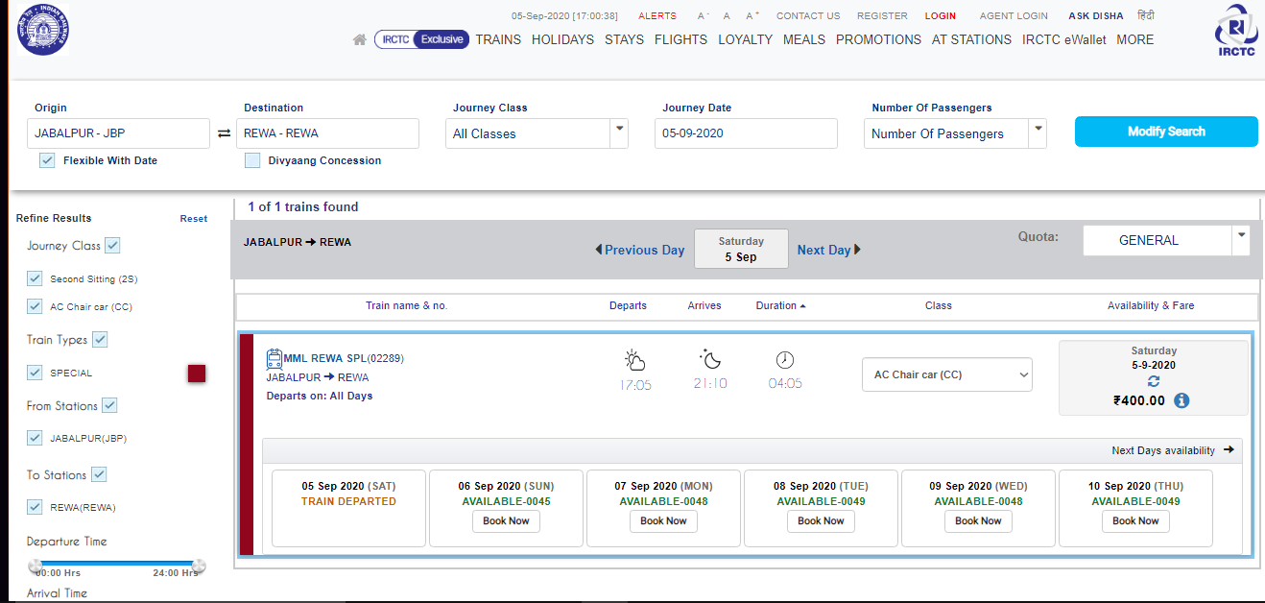The width and height of the screenshot is (1265, 603).
Task: Click the moon arrival icon above 21:10
Action: pos(710,360)
